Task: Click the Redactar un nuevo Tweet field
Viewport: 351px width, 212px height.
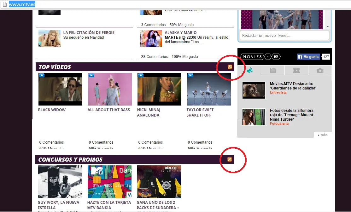Action: click(x=284, y=35)
